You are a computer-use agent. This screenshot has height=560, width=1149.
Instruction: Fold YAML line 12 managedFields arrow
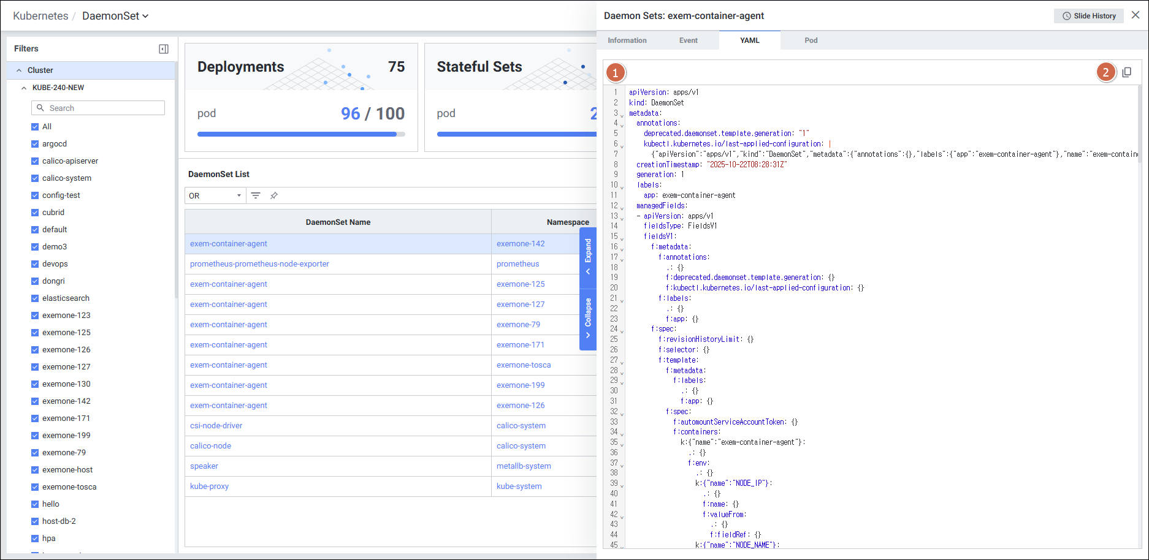click(x=622, y=208)
